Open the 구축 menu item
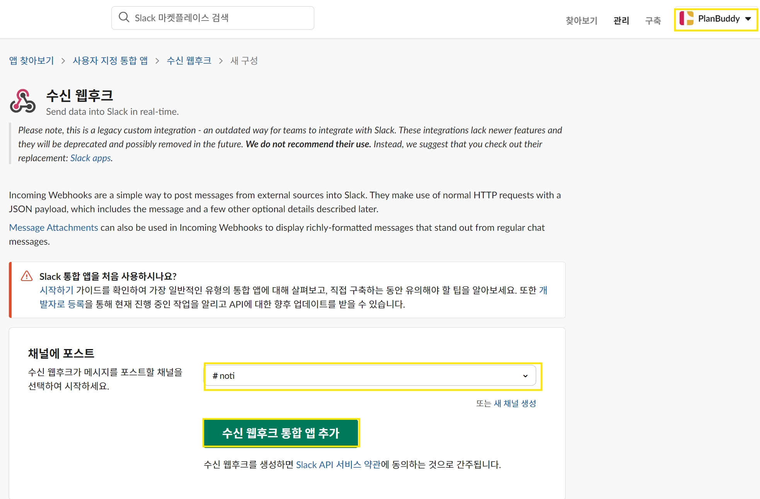 click(653, 20)
